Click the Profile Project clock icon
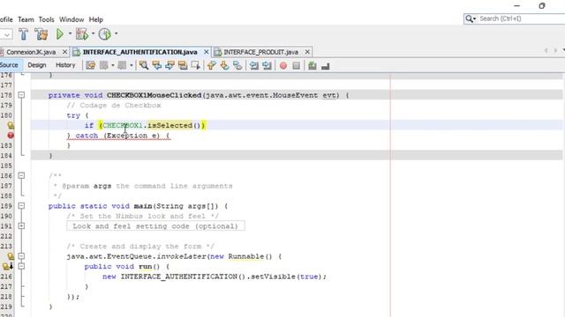565x317 pixels. click(x=105, y=34)
